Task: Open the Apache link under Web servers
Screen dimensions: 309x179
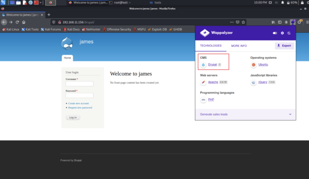Action: click(213, 82)
